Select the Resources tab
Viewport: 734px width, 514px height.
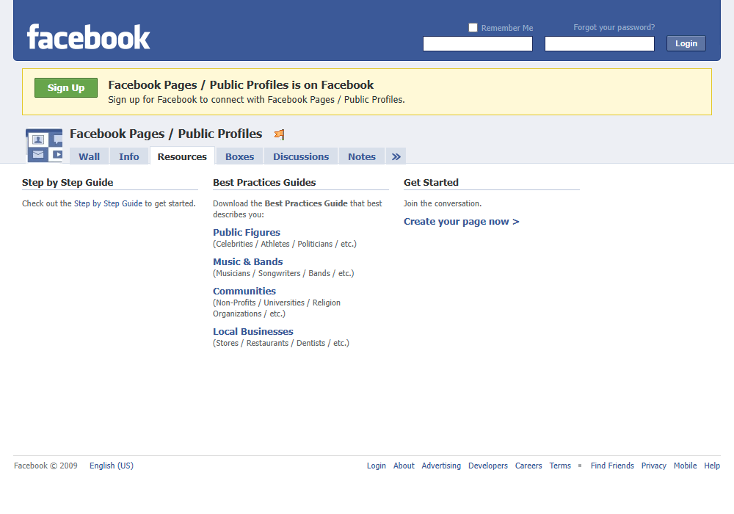(182, 156)
